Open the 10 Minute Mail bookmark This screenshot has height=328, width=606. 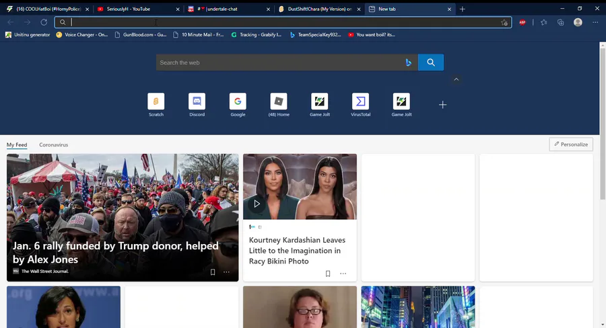click(x=199, y=35)
